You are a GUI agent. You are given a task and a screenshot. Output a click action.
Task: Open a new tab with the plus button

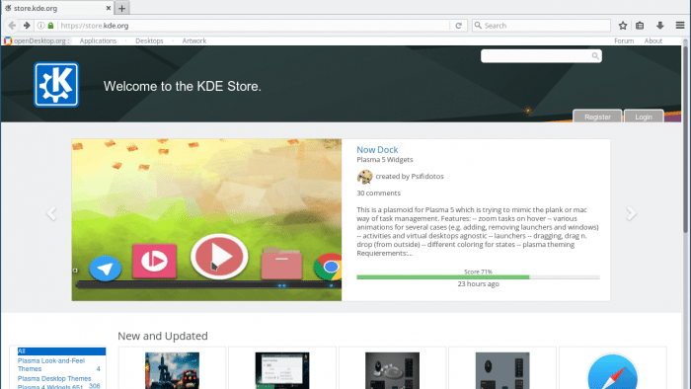tap(122, 8)
